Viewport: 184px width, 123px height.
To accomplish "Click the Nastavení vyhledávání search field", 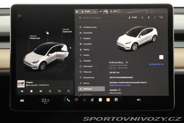I will [92, 18].
